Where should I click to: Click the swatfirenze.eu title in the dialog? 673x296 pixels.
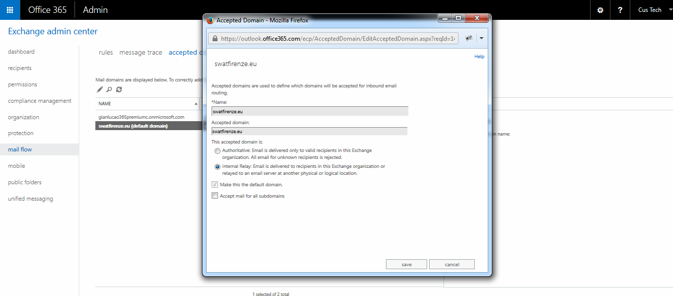click(x=235, y=64)
